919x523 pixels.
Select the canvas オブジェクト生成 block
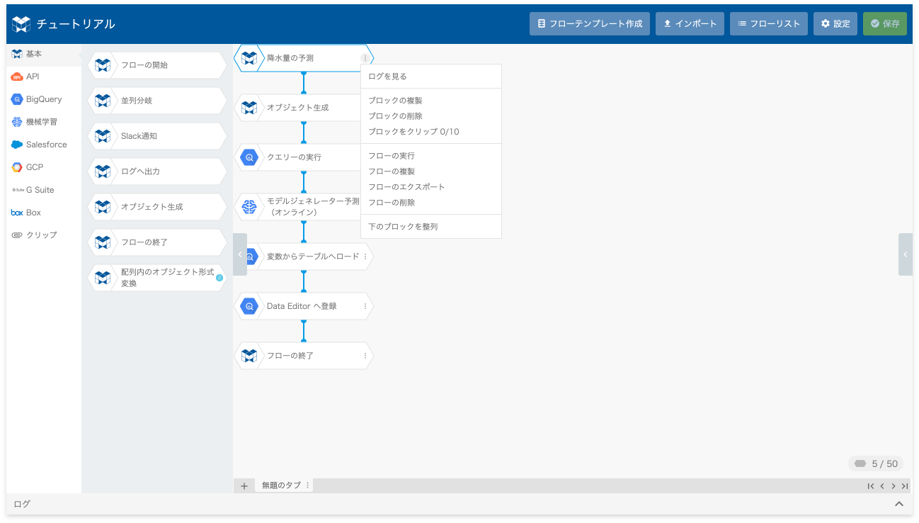[297, 108]
